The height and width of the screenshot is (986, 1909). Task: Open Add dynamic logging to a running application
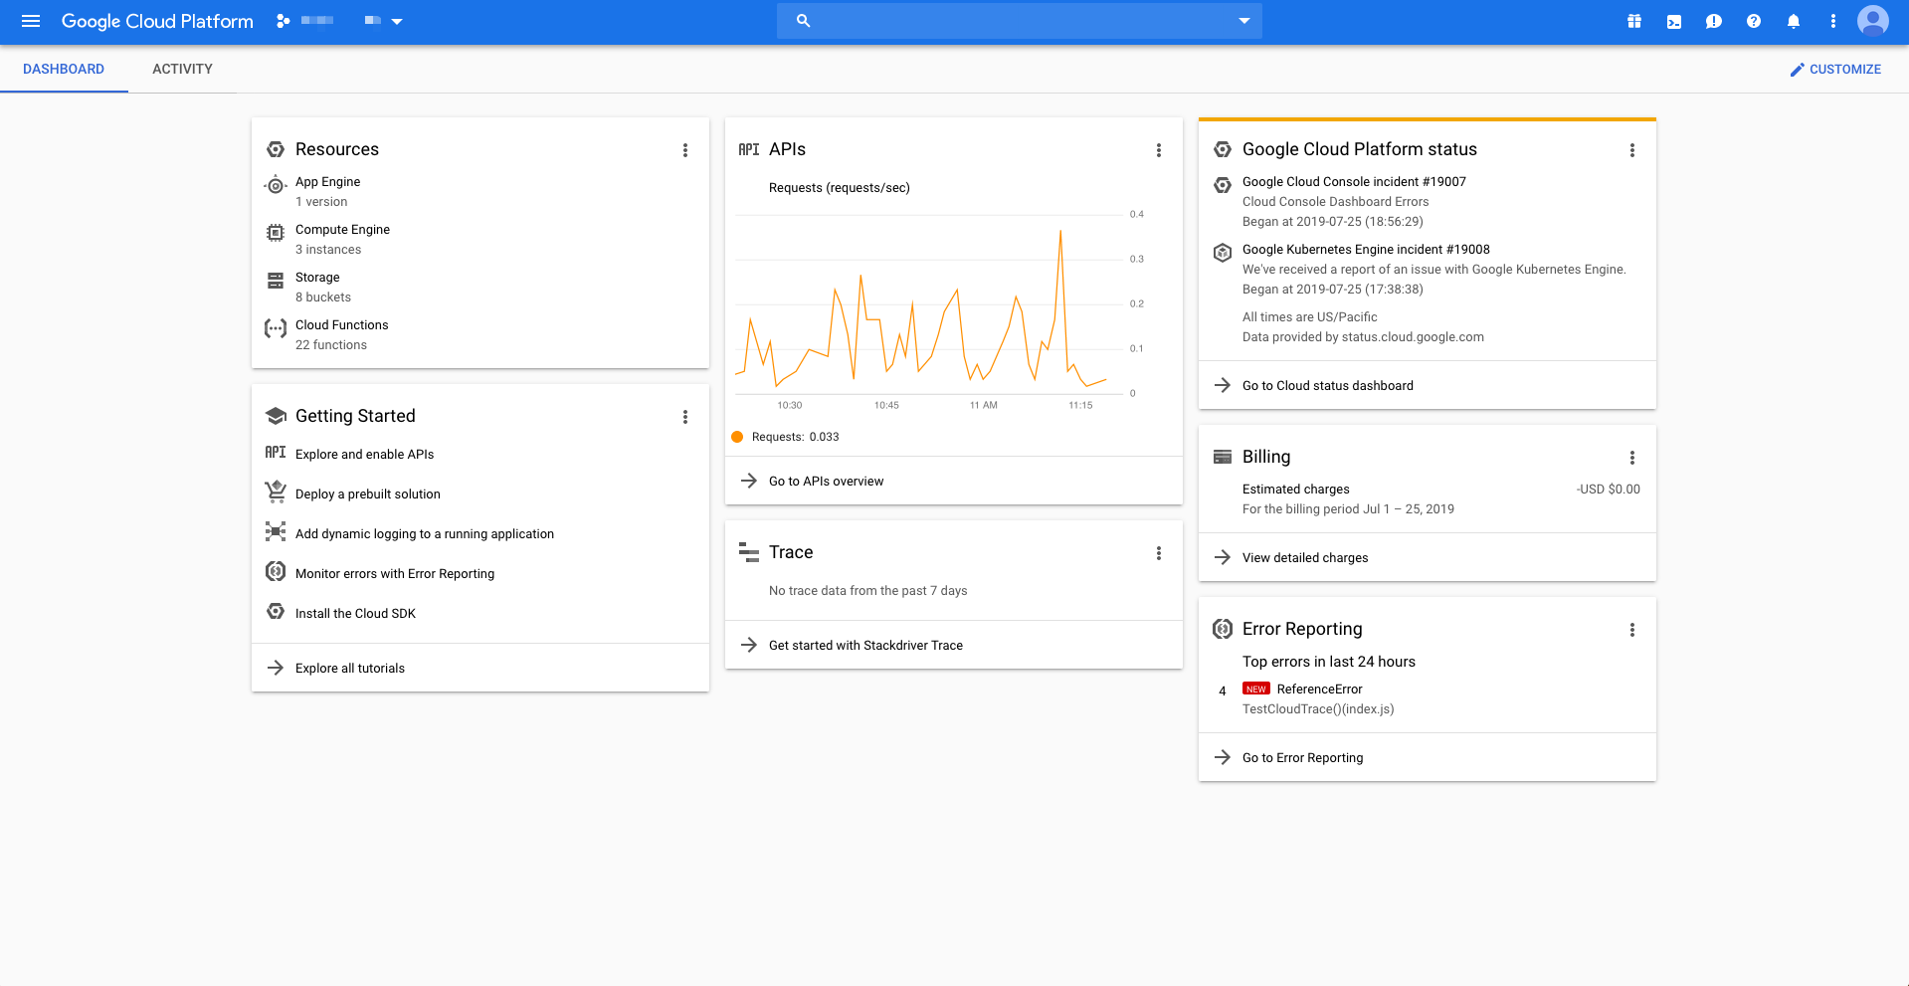click(x=425, y=534)
